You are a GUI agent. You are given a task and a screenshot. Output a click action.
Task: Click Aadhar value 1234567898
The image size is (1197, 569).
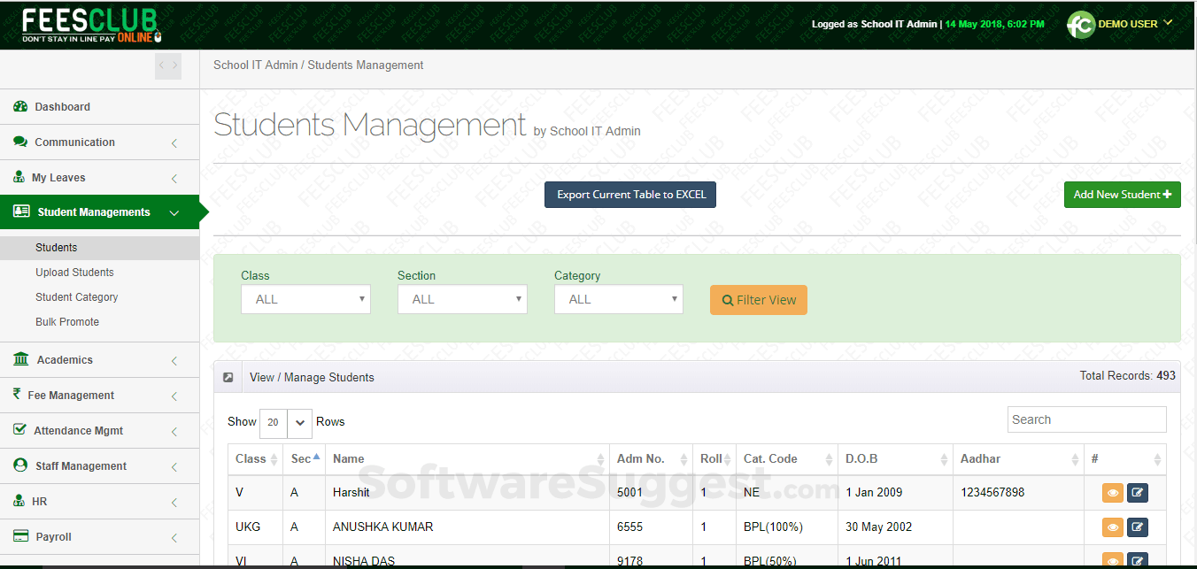[992, 492]
